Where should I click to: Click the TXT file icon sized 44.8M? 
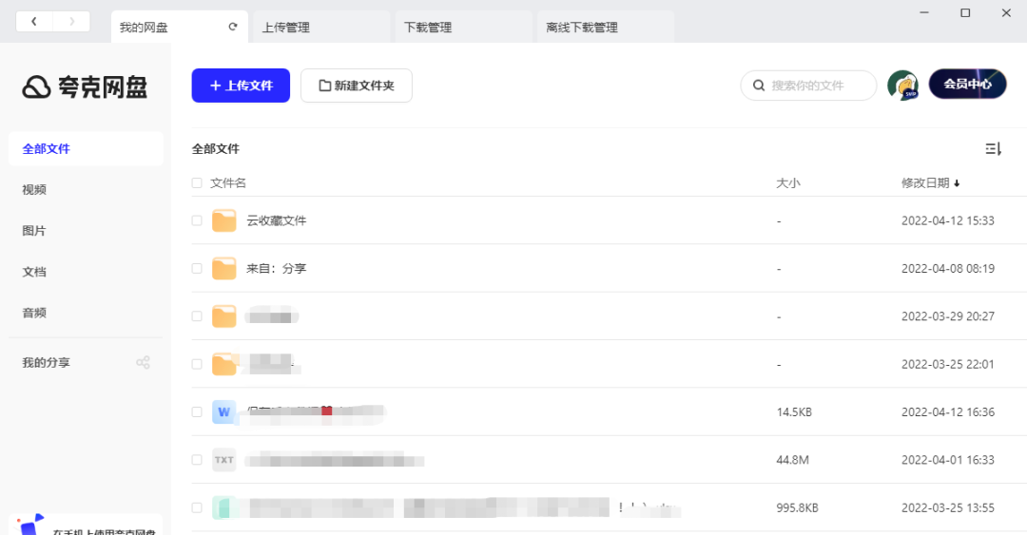point(224,460)
